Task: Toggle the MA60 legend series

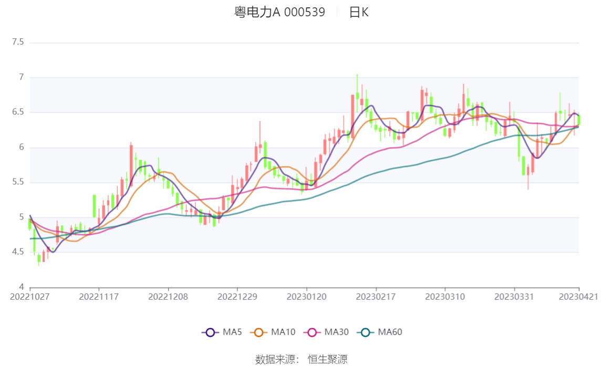Action: click(380, 332)
